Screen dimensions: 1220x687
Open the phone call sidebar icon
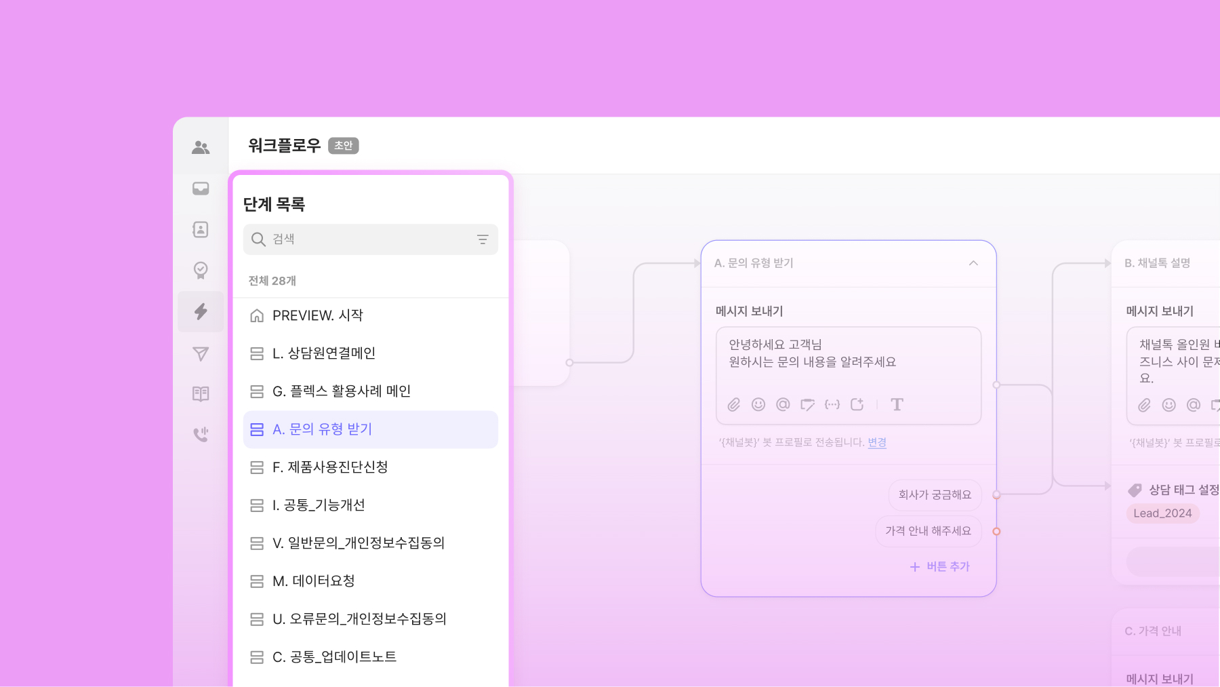(x=201, y=435)
